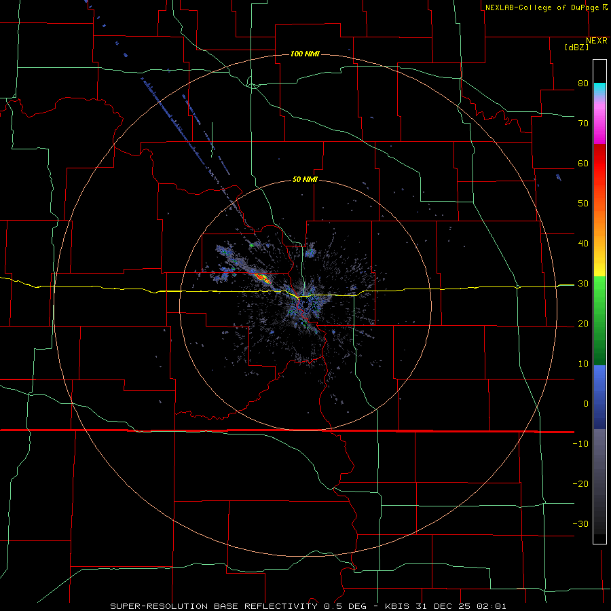The width and height of the screenshot is (611, 611).
Task: Click the NEXR label above the color scale
Action: click(597, 41)
